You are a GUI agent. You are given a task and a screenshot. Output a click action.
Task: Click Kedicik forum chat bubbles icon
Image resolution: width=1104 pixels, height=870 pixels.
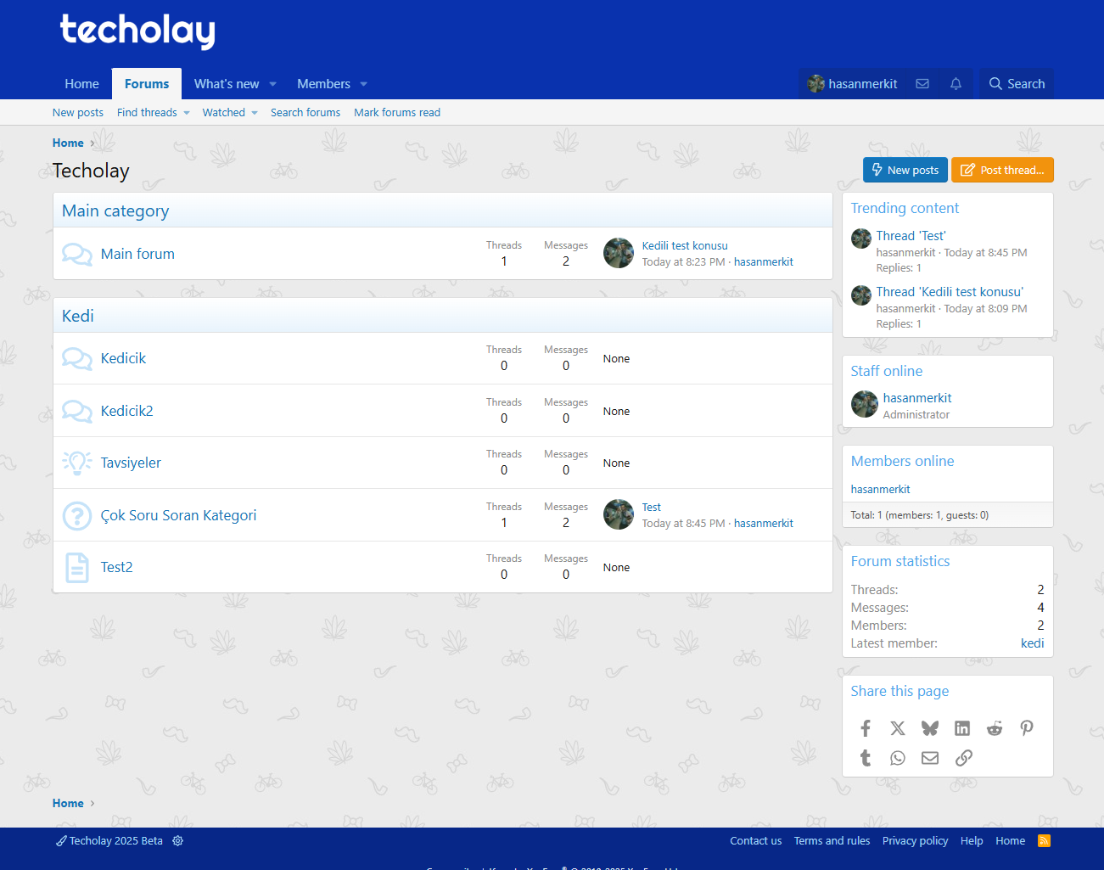click(x=77, y=358)
